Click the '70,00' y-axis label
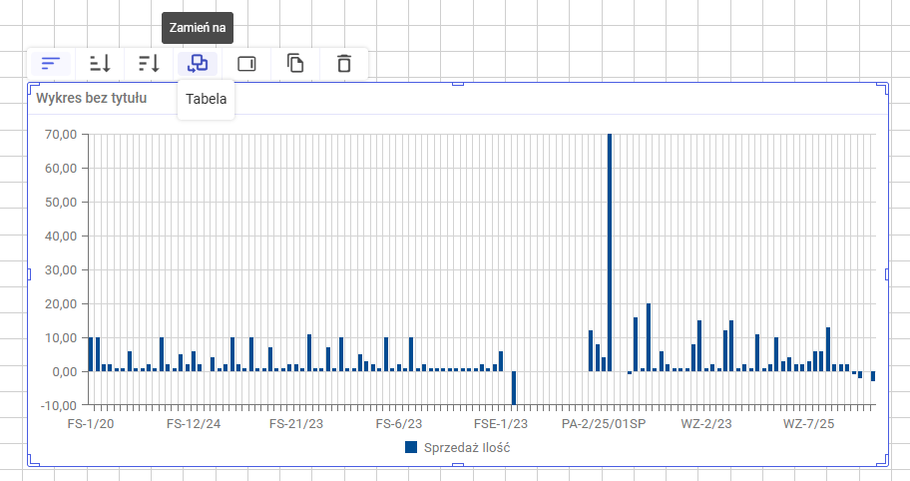 [60, 134]
